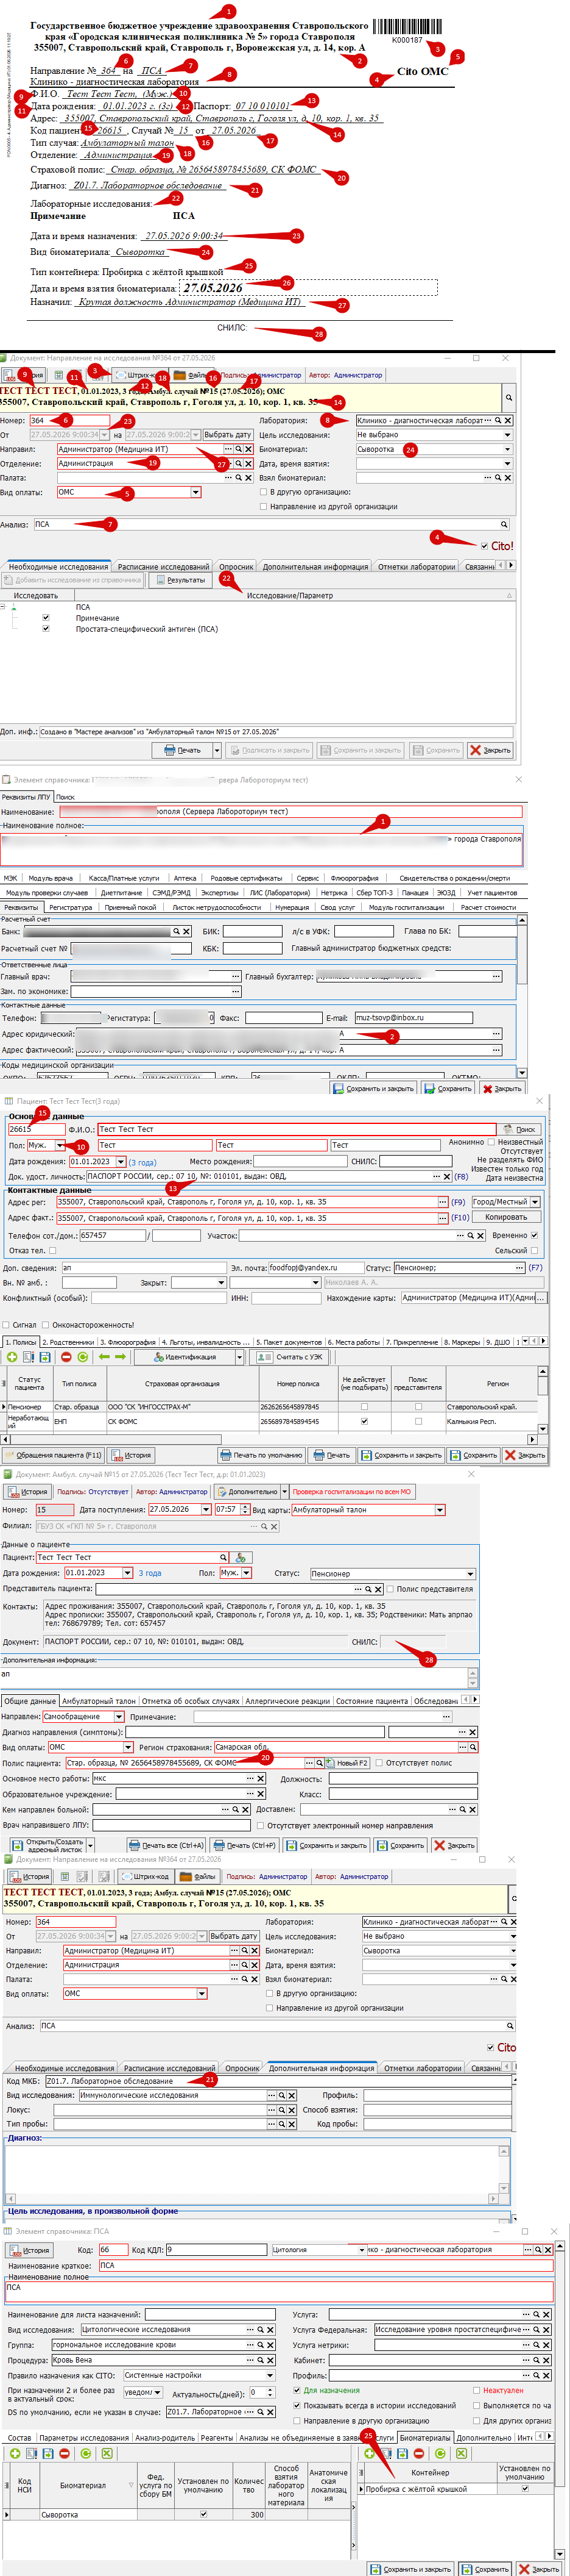Tick Неактуален in the ПСА window
The image size is (570, 2576).
coord(476,2390)
